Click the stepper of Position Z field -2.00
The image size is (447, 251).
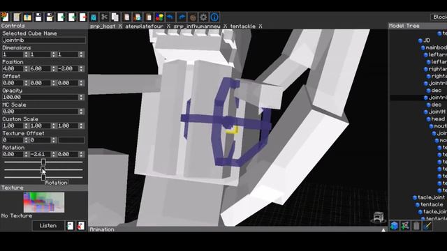pos(81,68)
